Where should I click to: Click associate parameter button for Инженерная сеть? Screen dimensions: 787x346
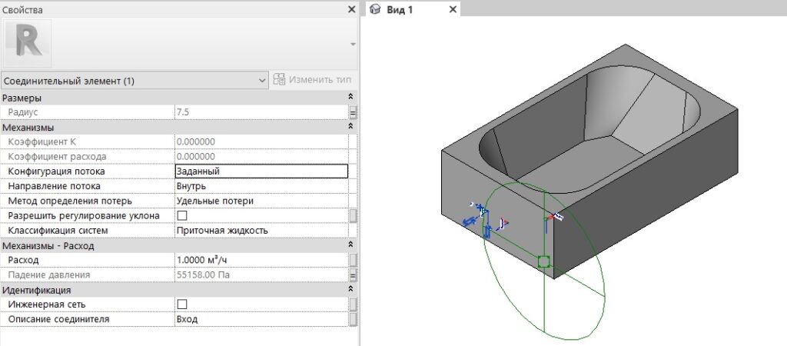pos(353,304)
